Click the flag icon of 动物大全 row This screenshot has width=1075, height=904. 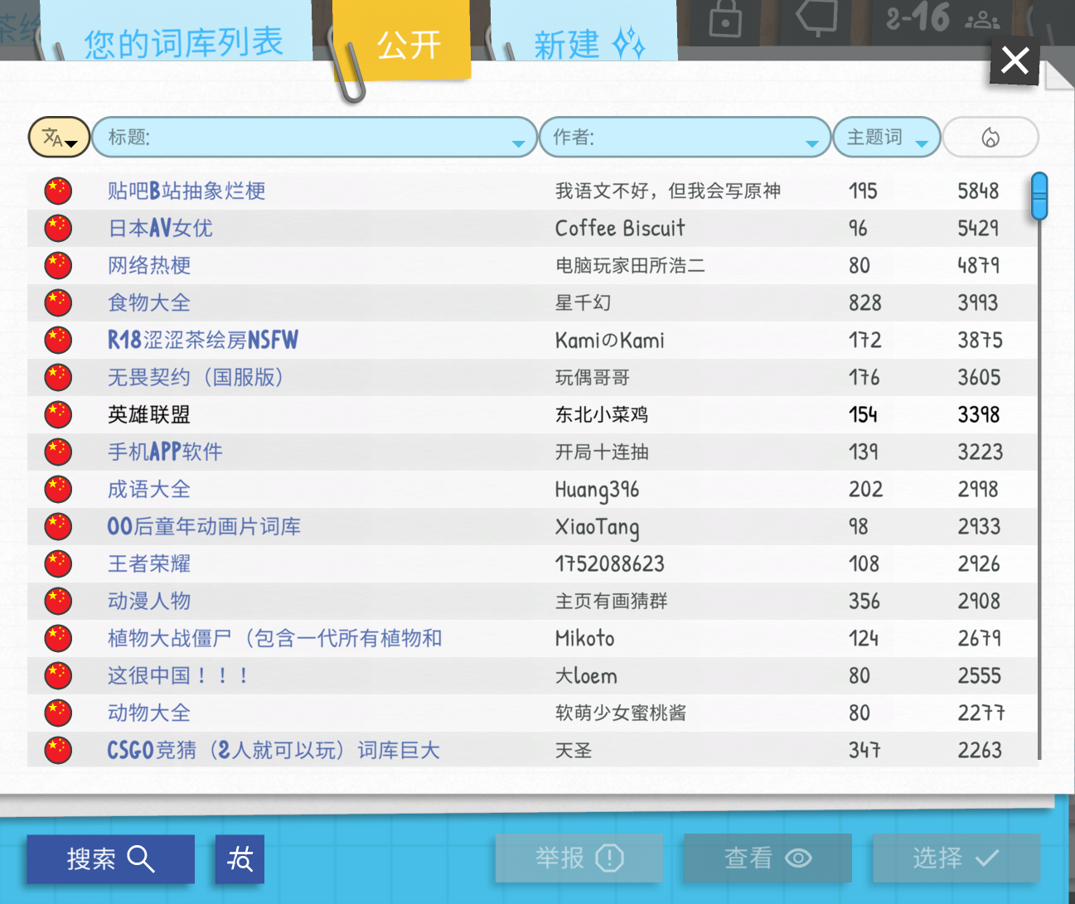point(58,713)
